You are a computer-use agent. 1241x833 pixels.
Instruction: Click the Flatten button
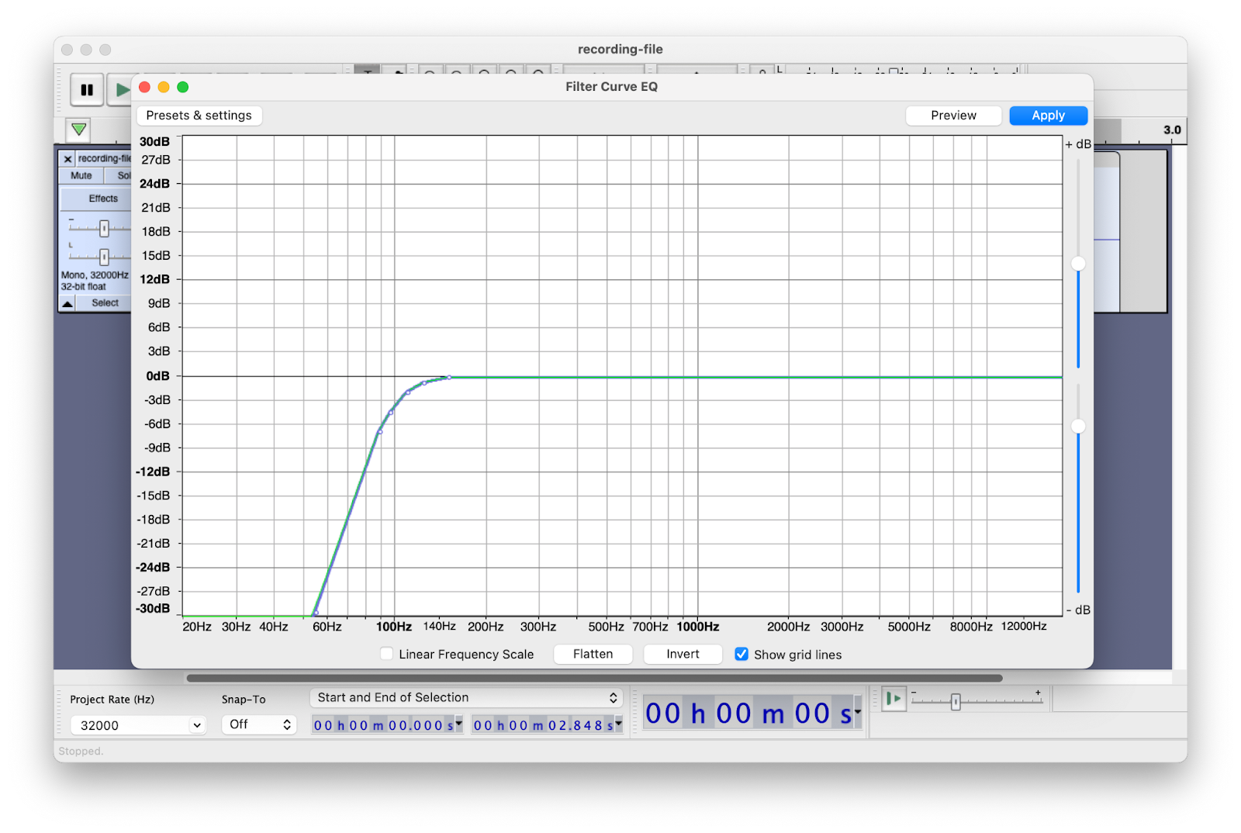pyautogui.click(x=593, y=654)
